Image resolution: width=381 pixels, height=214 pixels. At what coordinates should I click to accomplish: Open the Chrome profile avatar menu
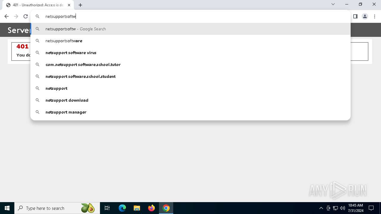[365, 16]
